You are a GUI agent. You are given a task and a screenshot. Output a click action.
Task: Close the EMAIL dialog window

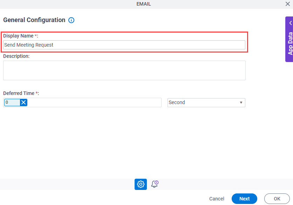[288, 4]
